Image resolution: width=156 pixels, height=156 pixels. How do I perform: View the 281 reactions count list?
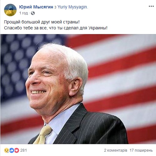tap(23, 150)
